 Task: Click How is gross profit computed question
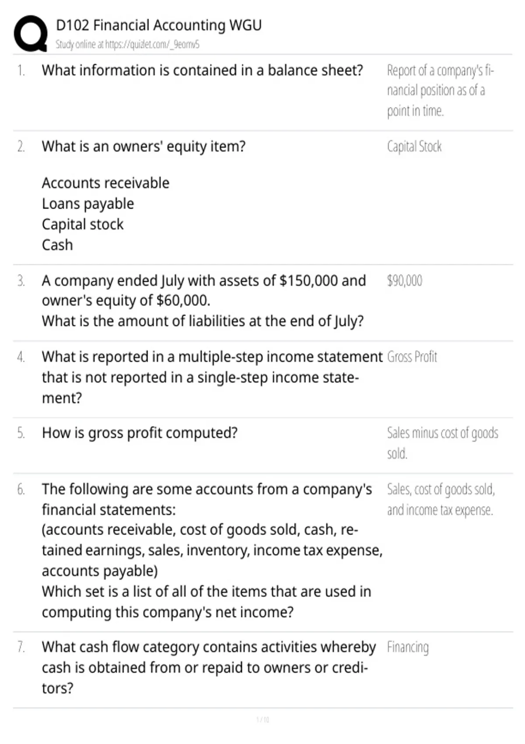click(140, 433)
